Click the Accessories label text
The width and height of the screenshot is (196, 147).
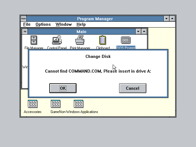(x=33, y=112)
